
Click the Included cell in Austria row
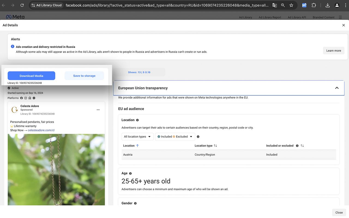tap(272, 155)
